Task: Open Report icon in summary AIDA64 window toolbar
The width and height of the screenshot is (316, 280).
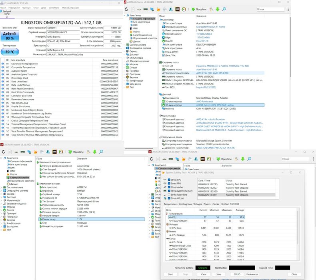Action: coord(133,9)
